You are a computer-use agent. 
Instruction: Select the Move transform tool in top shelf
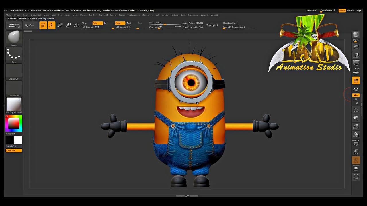60,25
